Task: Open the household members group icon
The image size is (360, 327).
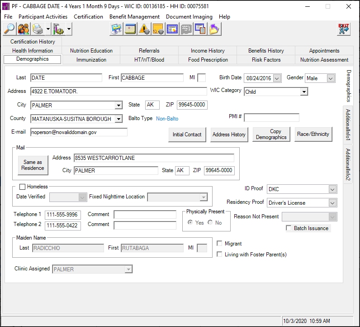Action: (24, 29)
